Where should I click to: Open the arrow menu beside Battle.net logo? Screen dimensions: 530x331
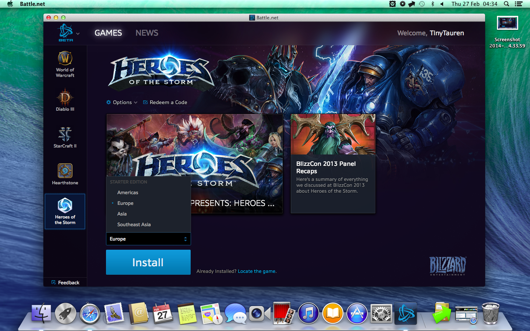pos(78,34)
